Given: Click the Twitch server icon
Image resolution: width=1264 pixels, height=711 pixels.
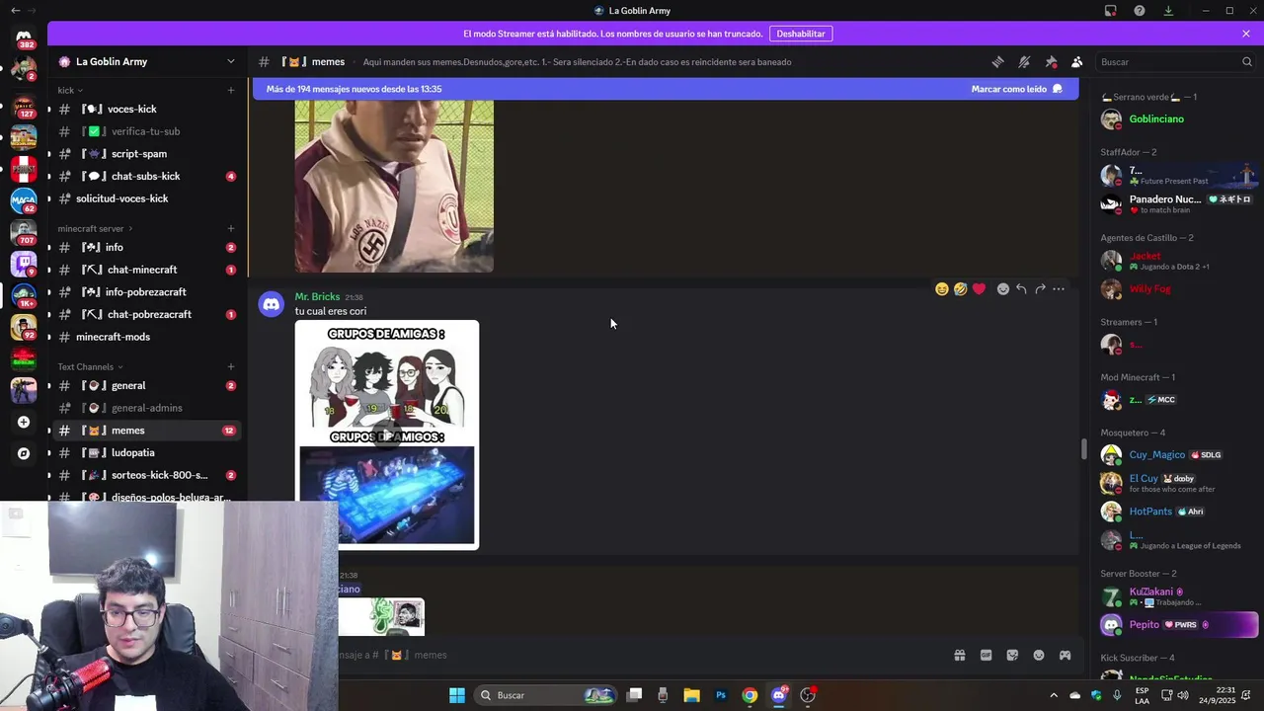Looking at the screenshot, I should 24,265.
